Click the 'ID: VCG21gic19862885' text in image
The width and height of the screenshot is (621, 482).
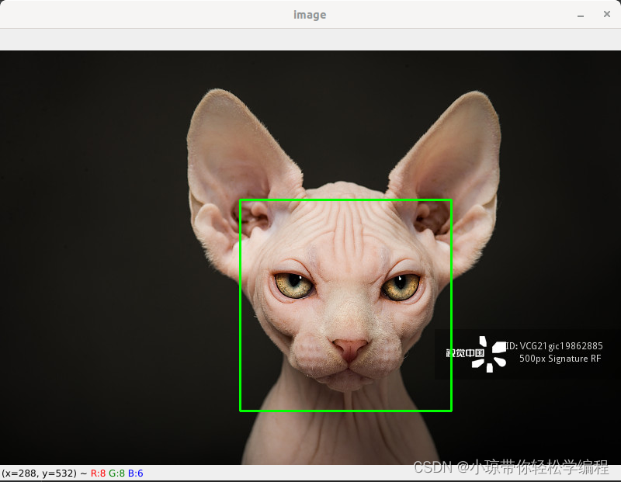point(554,346)
